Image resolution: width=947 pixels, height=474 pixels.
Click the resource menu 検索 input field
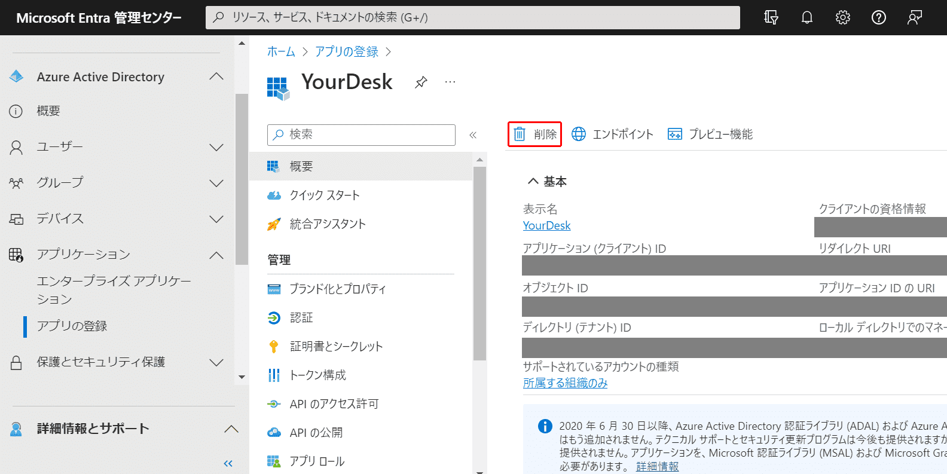361,134
